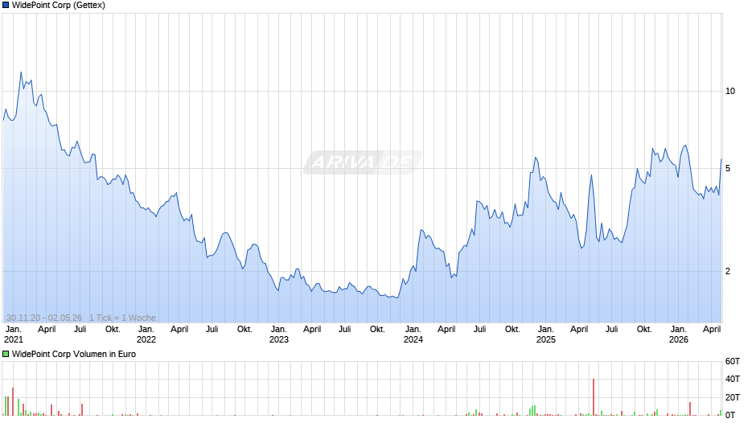Click the final data point of price line
This screenshot has height=423, width=756.
(x=721, y=159)
